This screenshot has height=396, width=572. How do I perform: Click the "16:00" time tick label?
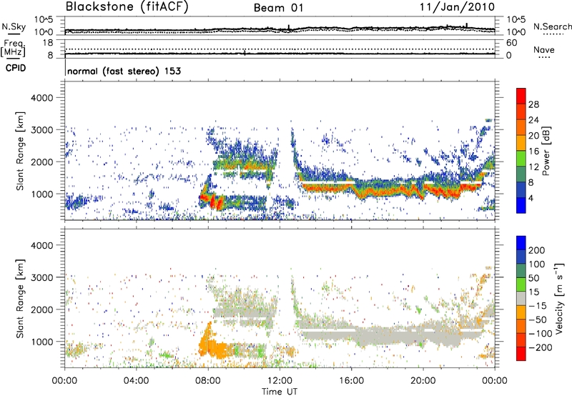(x=351, y=381)
